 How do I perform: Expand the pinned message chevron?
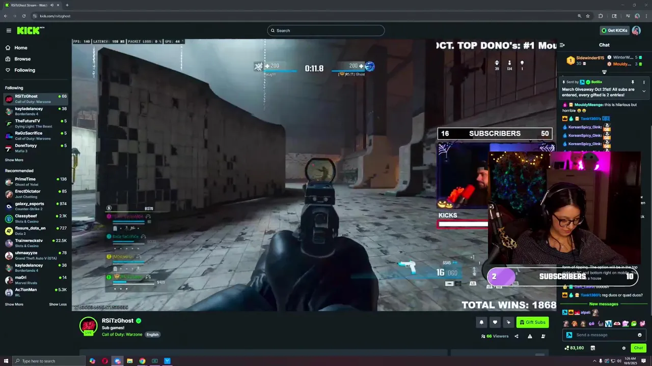pyautogui.click(x=644, y=91)
